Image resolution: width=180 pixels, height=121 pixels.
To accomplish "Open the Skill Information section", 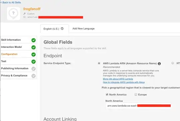I will (x=19, y=40).
